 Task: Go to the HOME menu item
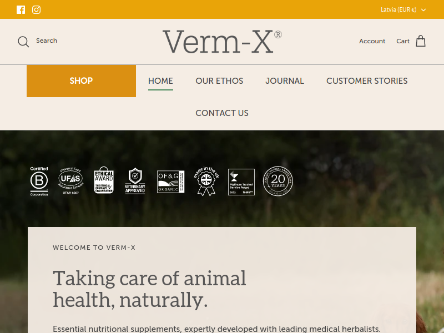coord(160,81)
